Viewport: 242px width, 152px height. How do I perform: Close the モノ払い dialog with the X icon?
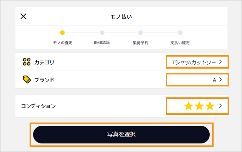click(x=23, y=16)
